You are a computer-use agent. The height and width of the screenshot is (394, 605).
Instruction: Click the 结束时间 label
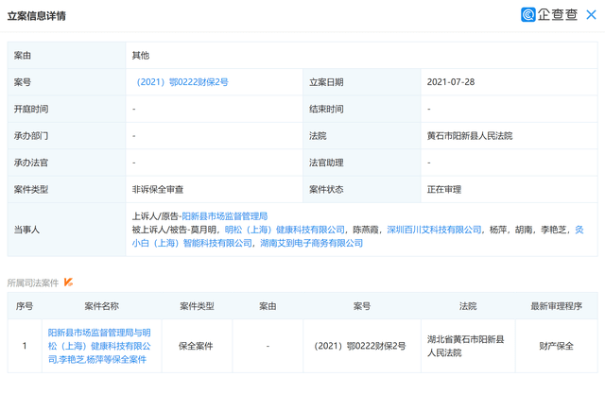tap(326, 109)
